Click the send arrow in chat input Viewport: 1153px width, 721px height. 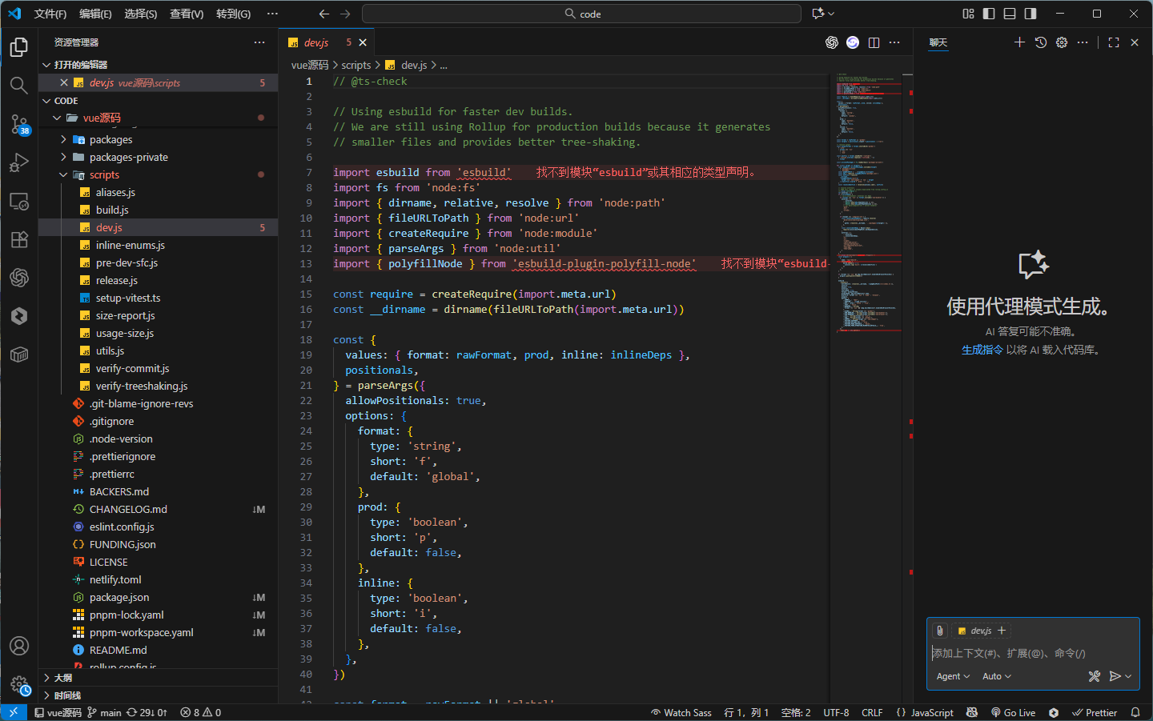1115,676
